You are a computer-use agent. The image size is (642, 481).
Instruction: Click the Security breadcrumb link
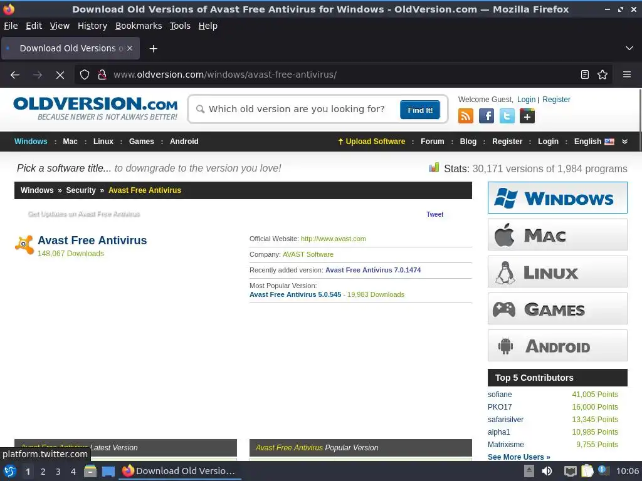81,190
